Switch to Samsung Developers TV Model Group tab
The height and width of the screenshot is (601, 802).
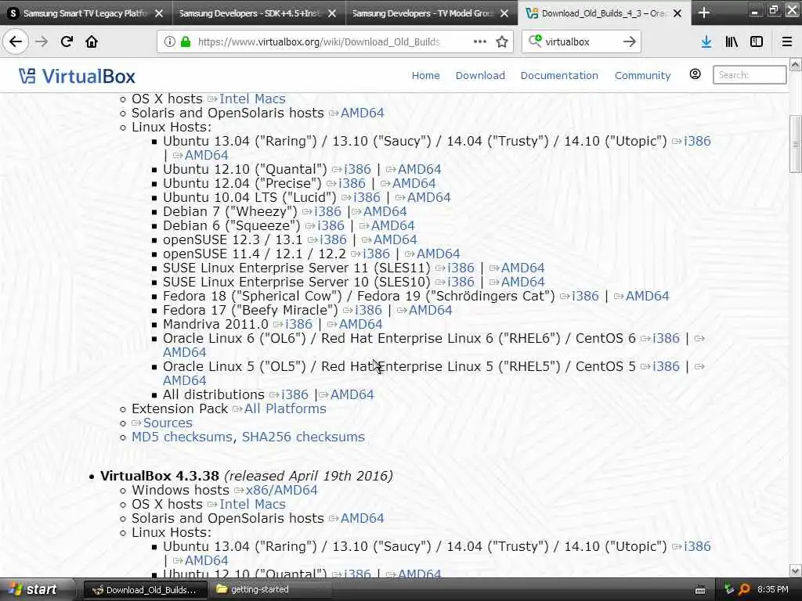point(422,13)
